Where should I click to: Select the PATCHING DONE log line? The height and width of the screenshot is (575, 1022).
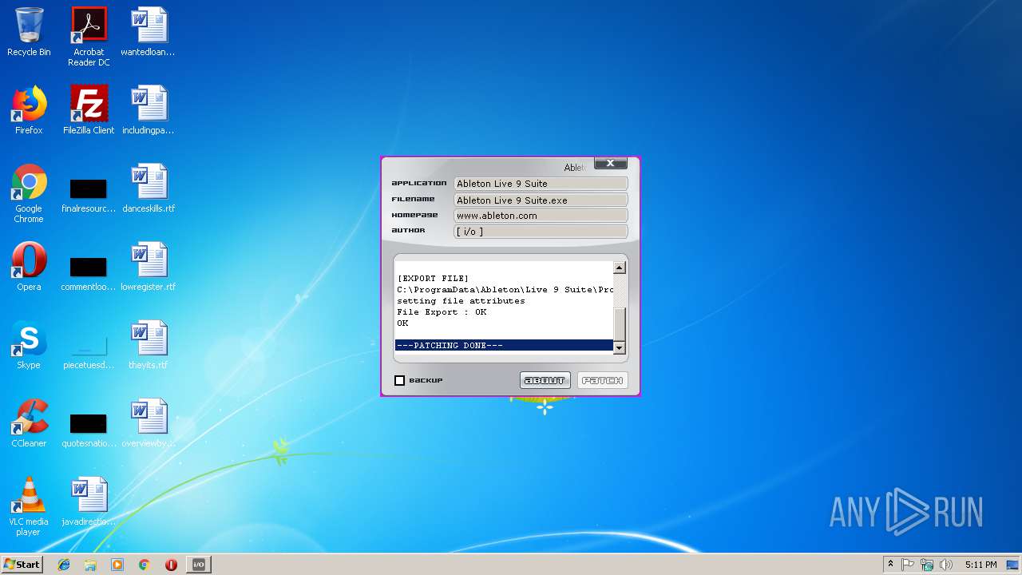[x=504, y=346]
